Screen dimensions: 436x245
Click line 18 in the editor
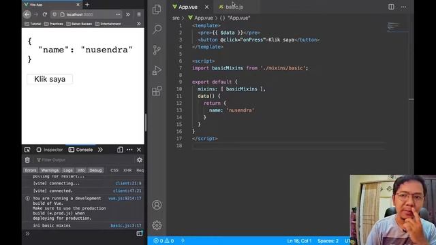pos(288,146)
